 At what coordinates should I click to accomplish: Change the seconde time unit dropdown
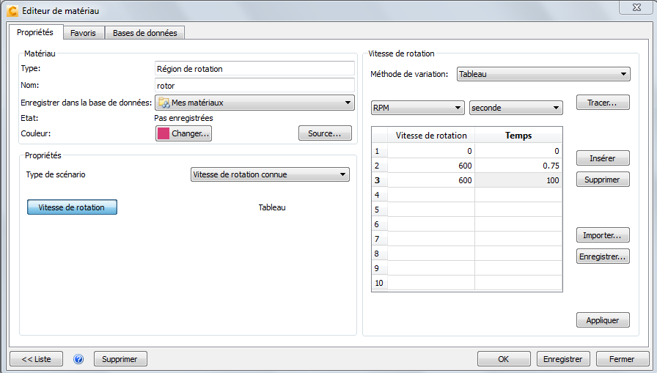click(x=515, y=108)
